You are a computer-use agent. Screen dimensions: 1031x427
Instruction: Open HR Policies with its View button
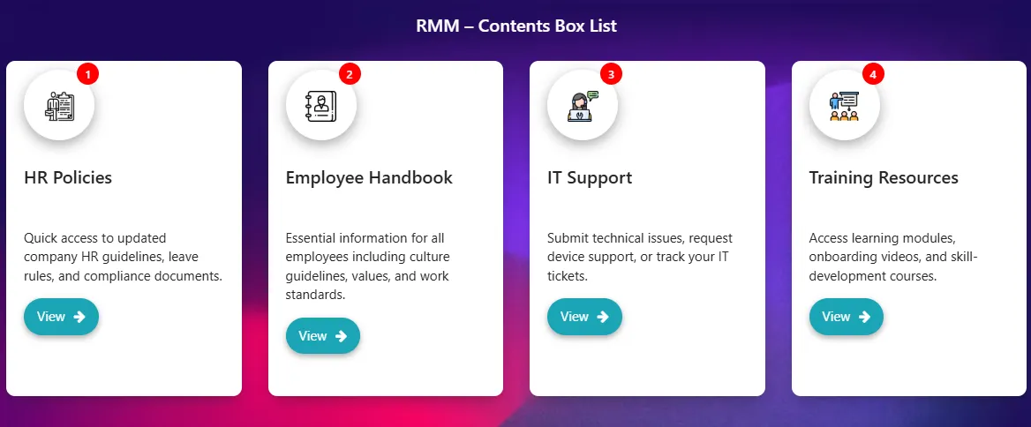pyautogui.click(x=61, y=317)
